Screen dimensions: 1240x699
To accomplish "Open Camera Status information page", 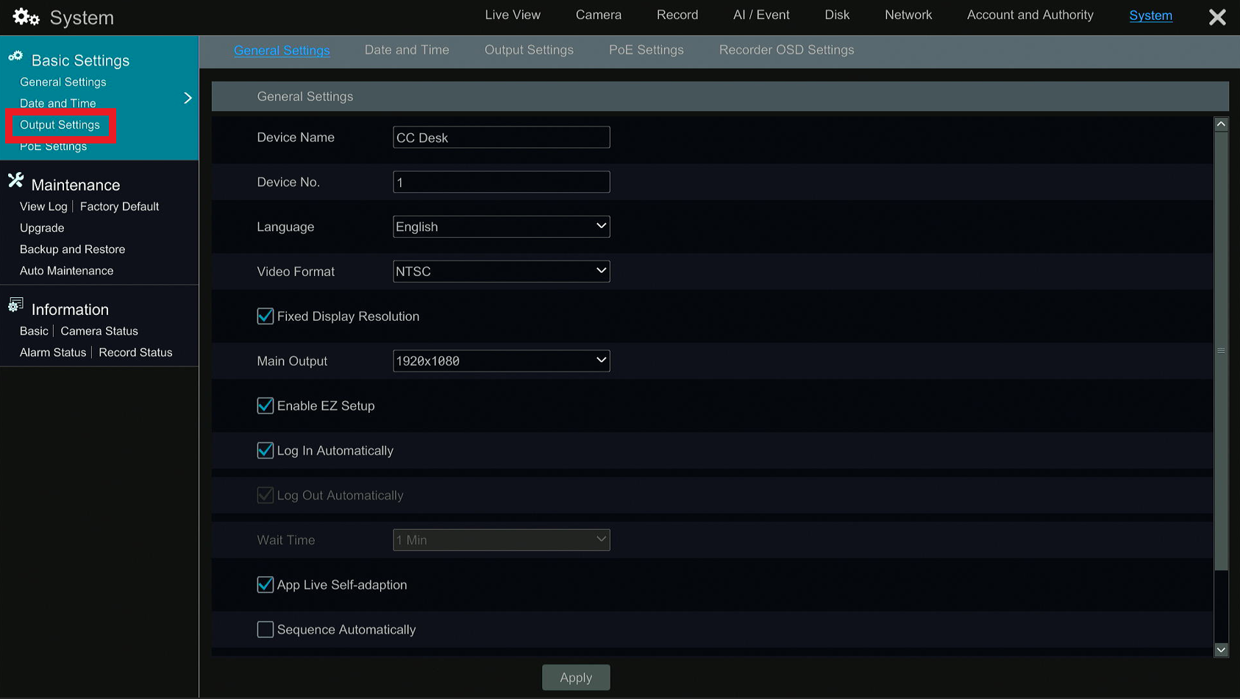I will pyautogui.click(x=99, y=331).
